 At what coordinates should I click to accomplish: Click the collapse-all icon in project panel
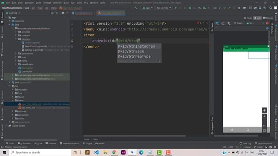click(x=57, y=13)
